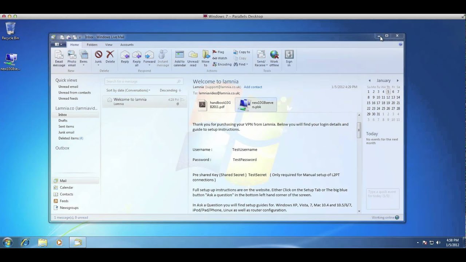Select the Welcome to lamnia message
466x262 pixels.
[145, 102]
